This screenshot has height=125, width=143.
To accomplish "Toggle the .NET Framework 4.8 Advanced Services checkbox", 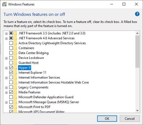I will (11, 38).
